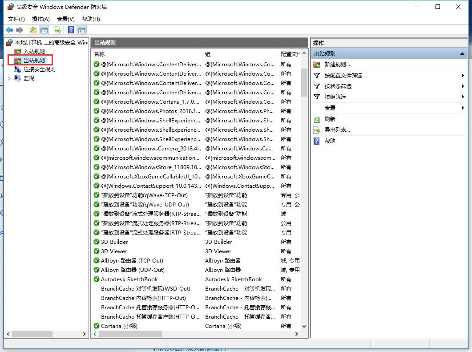Open the 查看(V) menu
This screenshot has height=352, width=472.
(x=66, y=19)
